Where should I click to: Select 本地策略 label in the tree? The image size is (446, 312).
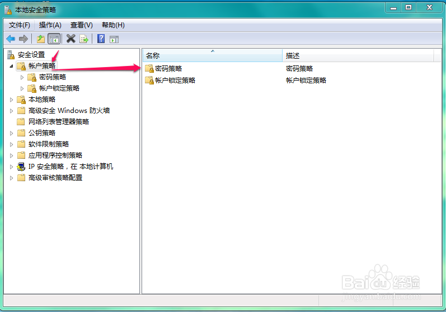pos(42,100)
